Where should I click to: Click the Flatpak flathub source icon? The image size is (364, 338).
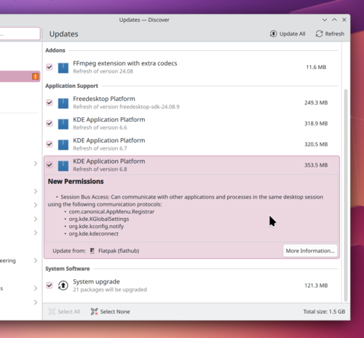(92, 251)
